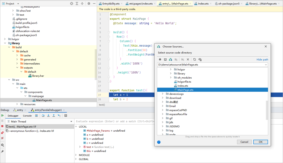Click the Resume Program icon in debug sidebar
The image size is (283, 163).
(x=2, y=116)
